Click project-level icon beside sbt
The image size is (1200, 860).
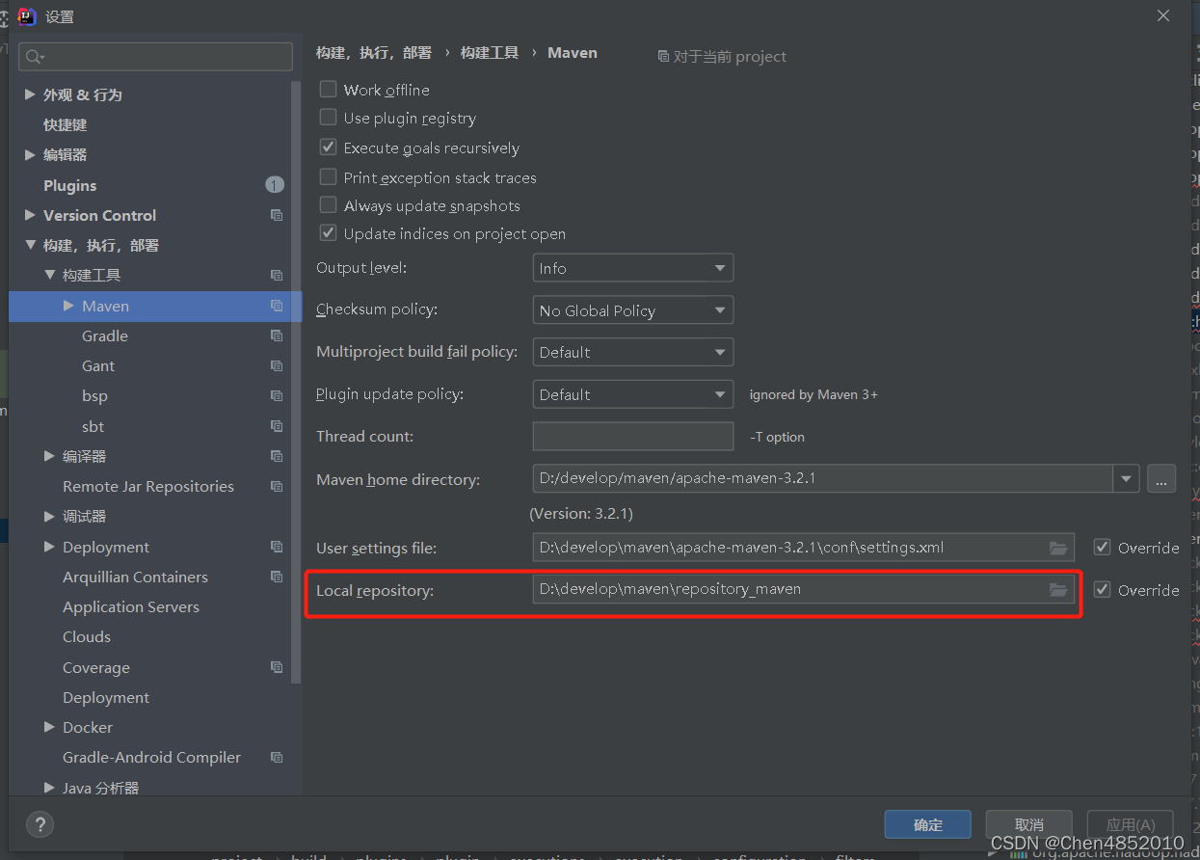click(x=277, y=426)
